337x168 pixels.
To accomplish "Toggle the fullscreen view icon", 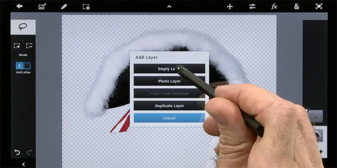I will click(319, 6).
